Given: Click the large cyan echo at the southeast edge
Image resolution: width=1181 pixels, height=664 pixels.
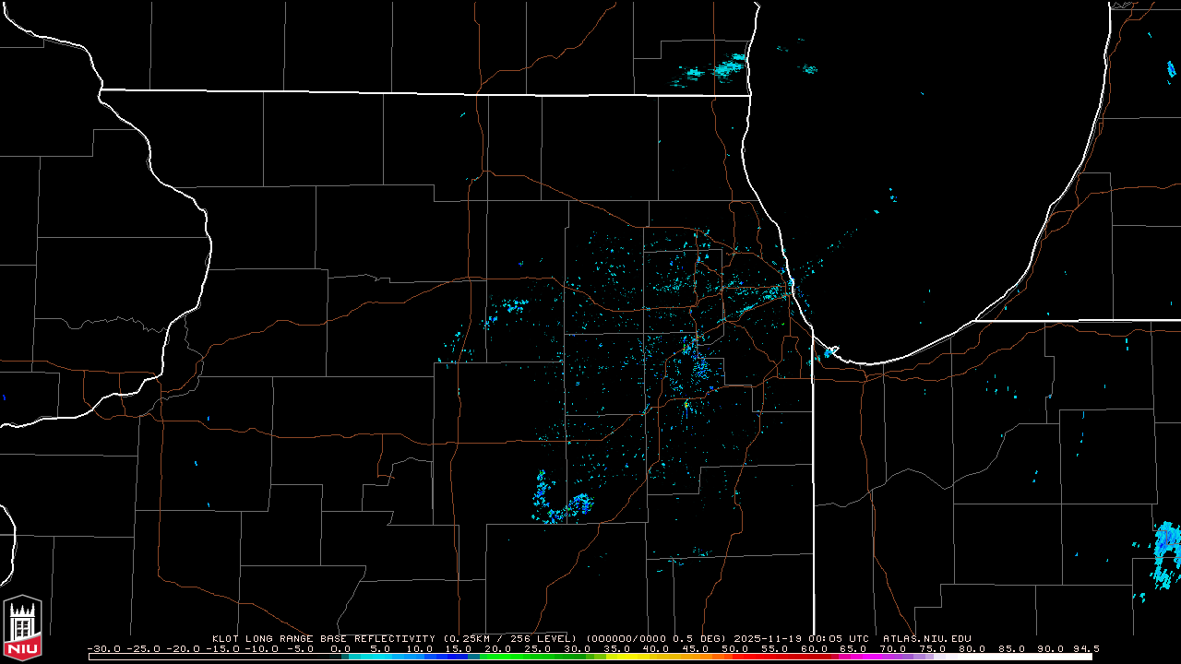Looking at the screenshot, I should 1165,553.
